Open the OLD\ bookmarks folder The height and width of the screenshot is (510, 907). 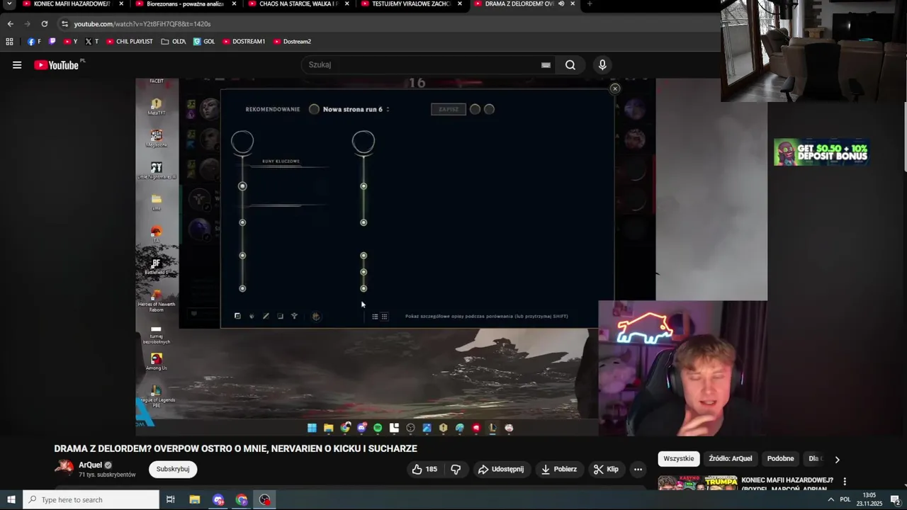click(174, 41)
